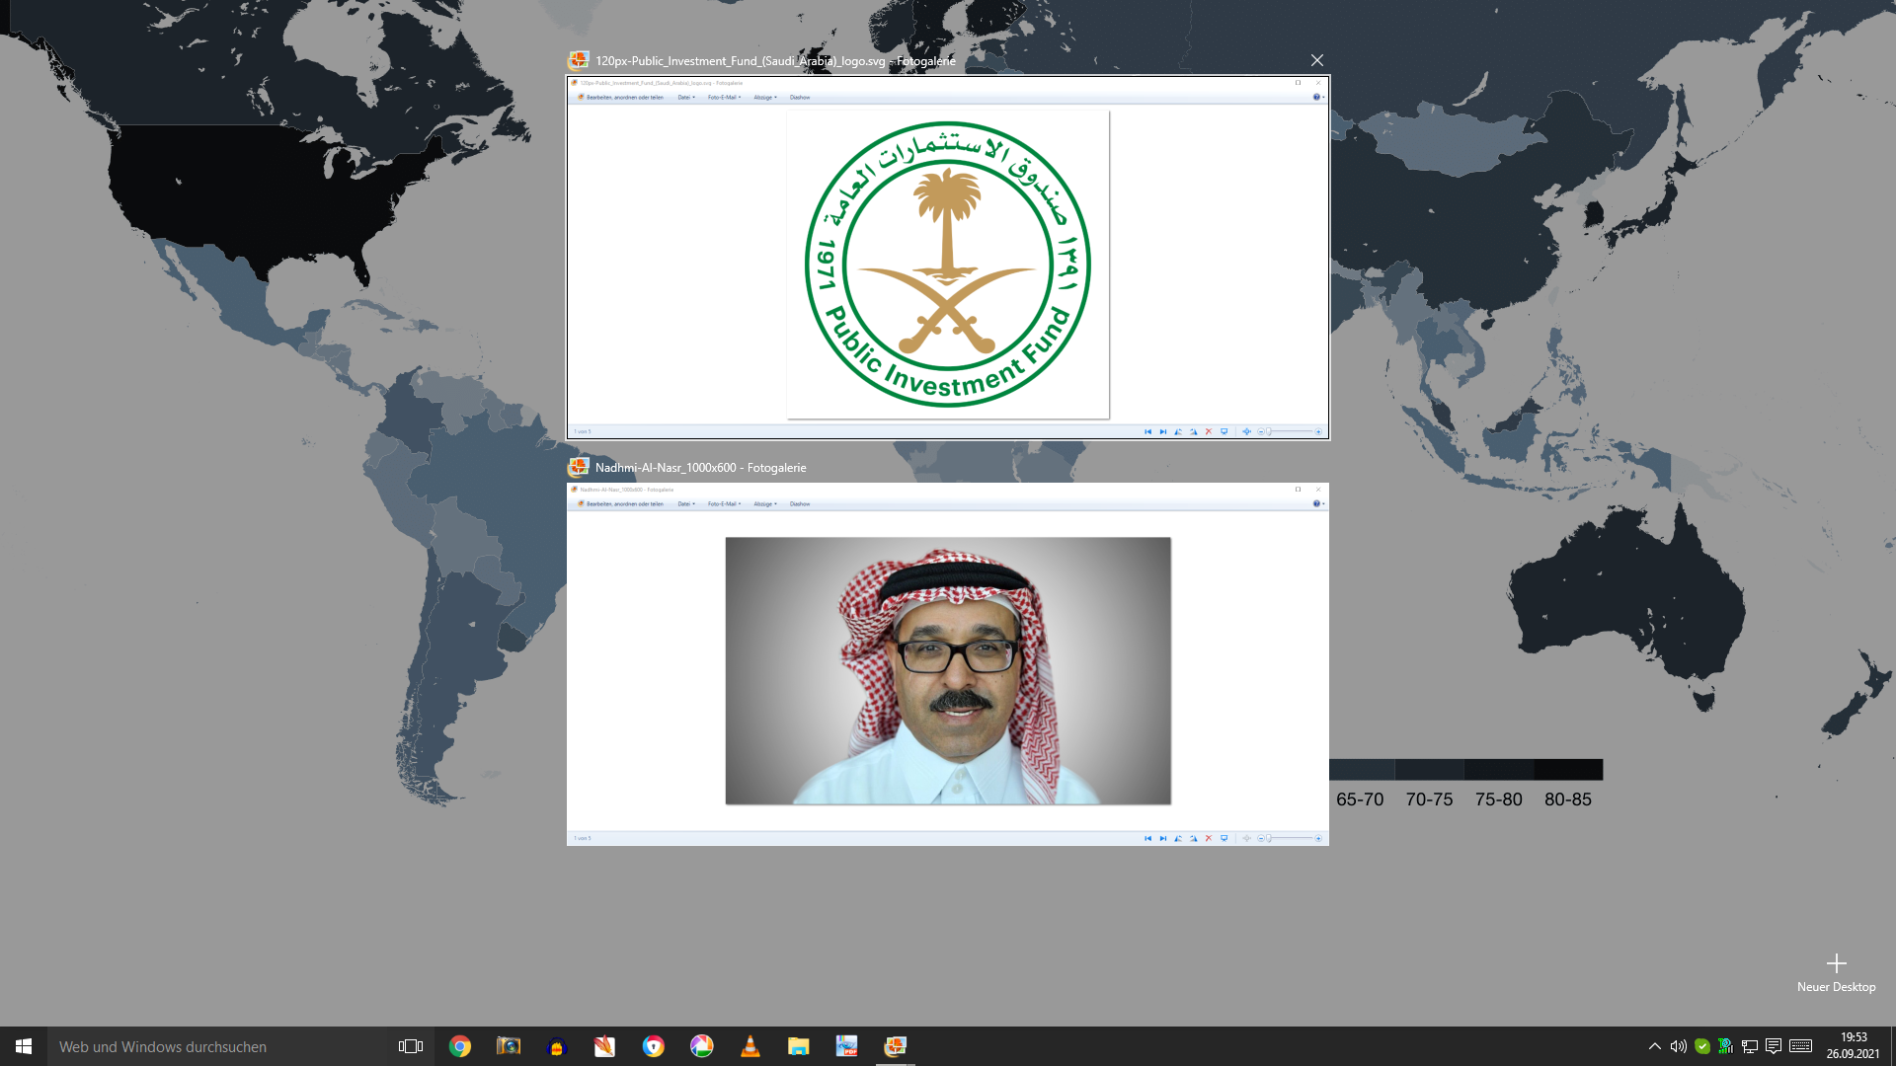Rotate right in the logo window

pyautogui.click(x=1193, y=431)
